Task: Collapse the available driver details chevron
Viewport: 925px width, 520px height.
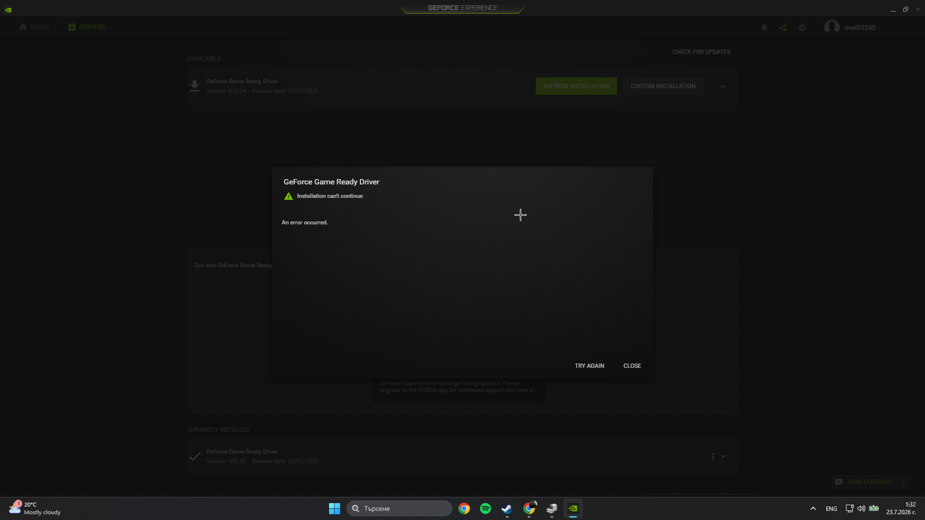Action: click(723, 87)
